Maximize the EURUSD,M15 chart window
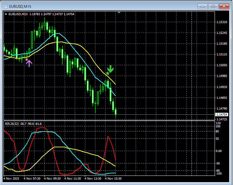 click(213, 6)
